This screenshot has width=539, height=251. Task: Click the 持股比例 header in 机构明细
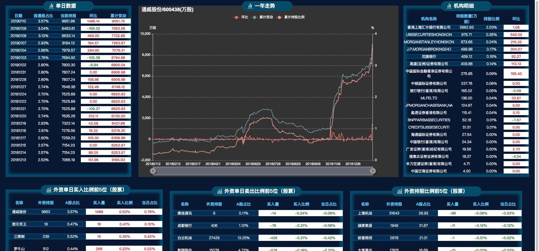[491, 19]
